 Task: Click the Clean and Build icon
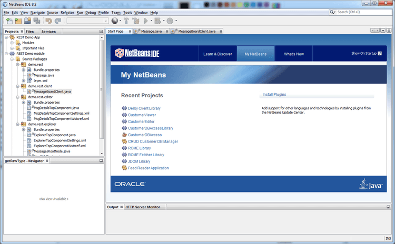coord(136,21)
